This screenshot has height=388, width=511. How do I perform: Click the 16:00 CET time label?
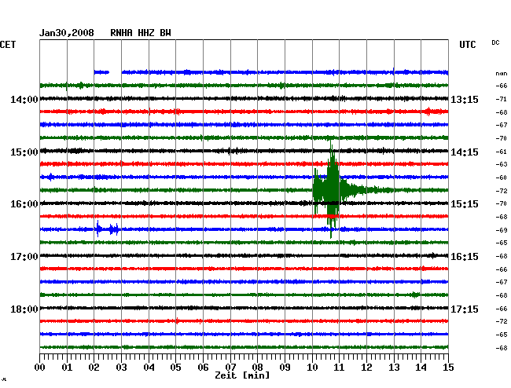click(24, 204)
